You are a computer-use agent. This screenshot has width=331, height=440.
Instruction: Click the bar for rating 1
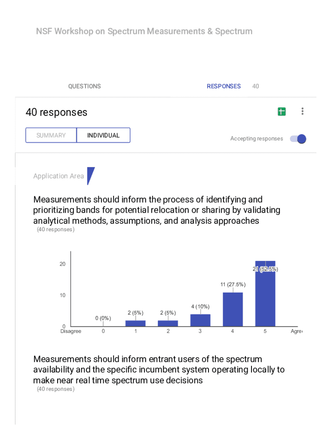point(135,324)
